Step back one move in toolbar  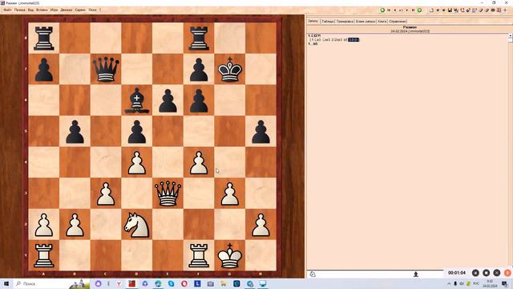coord(395,10)
